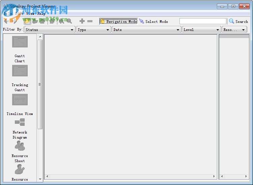Click the blue magnifier Search icon
Viewport: 253px width, 185px height.
click(x=231, y=21)
